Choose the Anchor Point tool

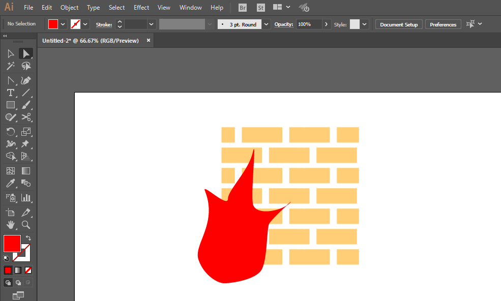coord(11,80)
